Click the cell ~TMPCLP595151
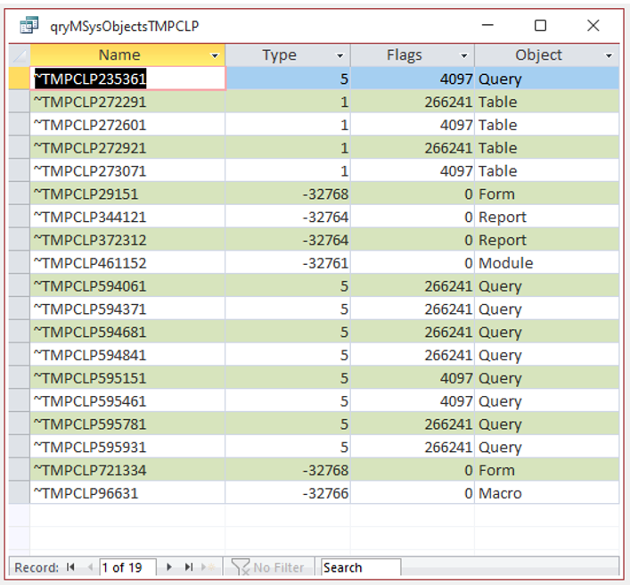630x585 pixels. coord(127,378)
